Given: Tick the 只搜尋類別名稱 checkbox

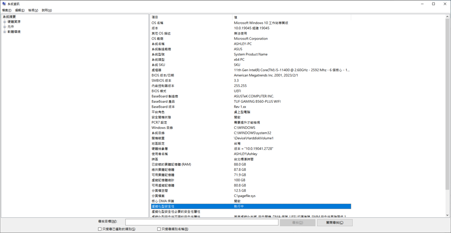Looking at the screenshot, I should pos(159,229).
